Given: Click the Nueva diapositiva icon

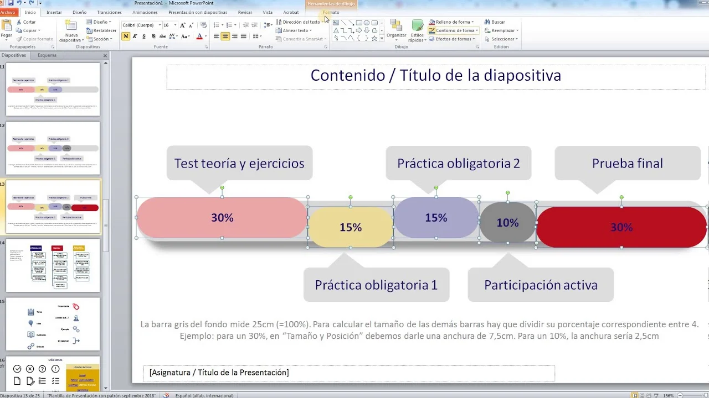Looking at the screenshot, I should pyautogui.click(x=71, y=26).
